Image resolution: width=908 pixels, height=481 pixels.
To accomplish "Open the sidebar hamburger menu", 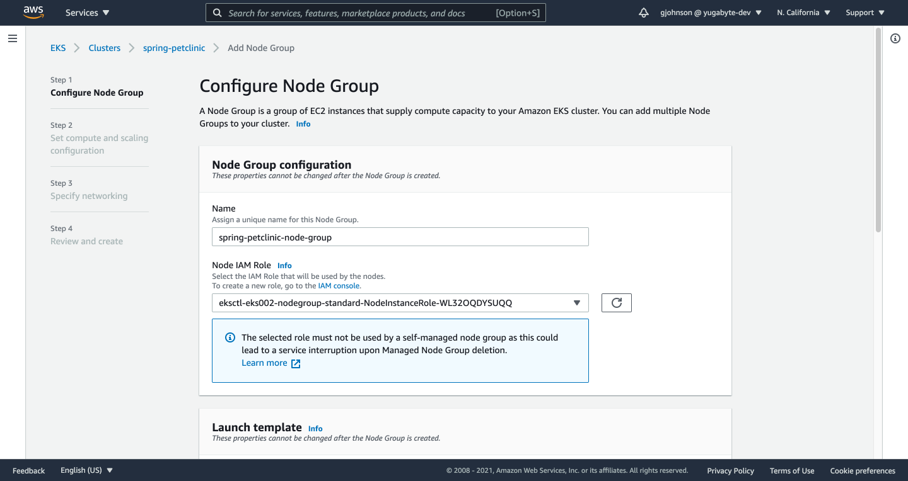I will point(12,38).
